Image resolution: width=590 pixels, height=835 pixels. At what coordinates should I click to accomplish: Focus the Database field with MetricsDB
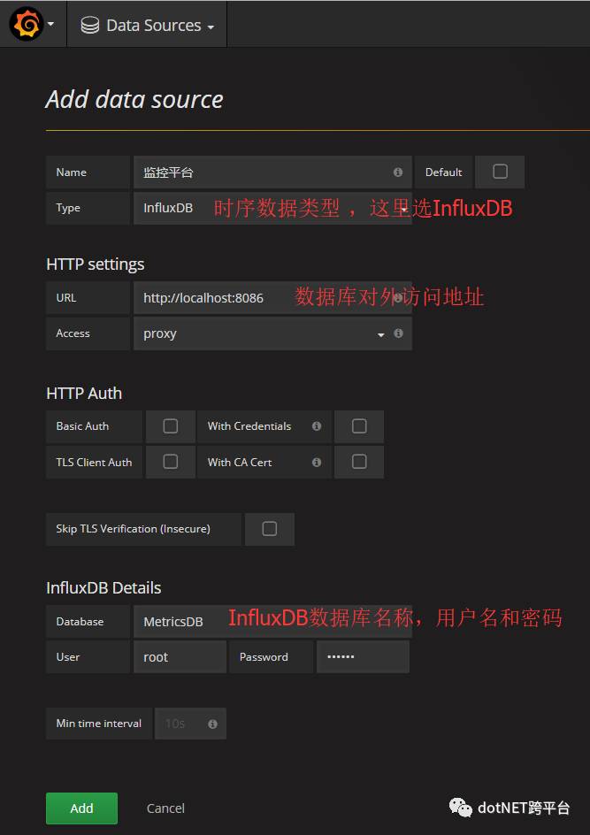tap(272, 622)
